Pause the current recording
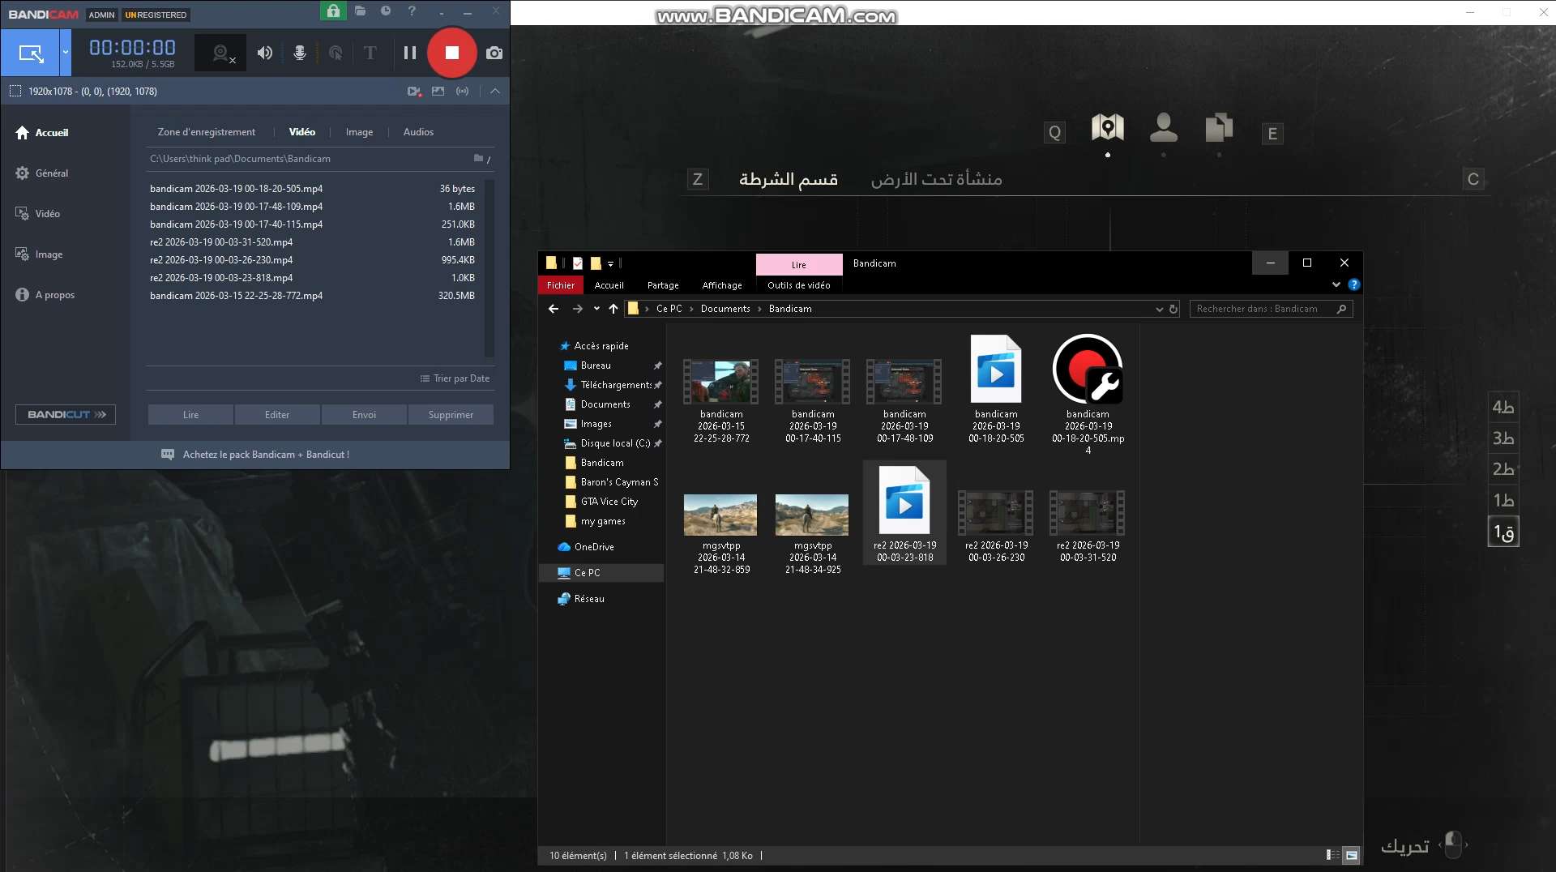 click(410, 53)
